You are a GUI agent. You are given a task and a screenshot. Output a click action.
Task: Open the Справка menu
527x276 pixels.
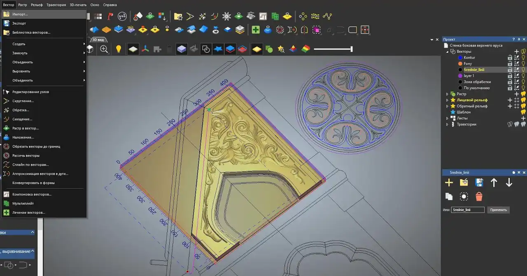point(110,5)
